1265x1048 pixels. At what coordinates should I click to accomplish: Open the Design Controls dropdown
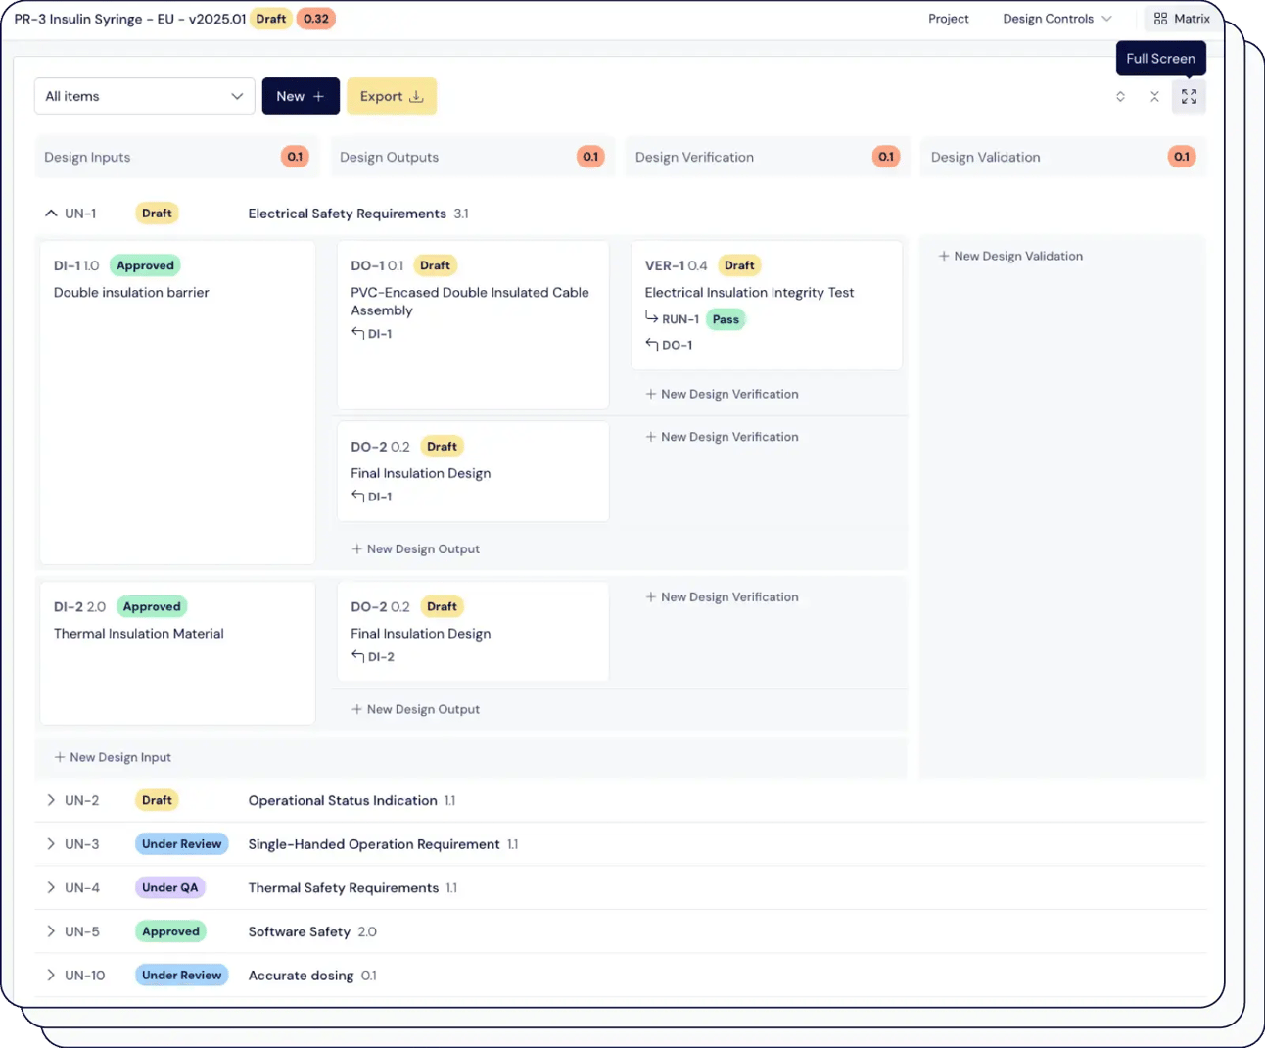click(1057, 18)
